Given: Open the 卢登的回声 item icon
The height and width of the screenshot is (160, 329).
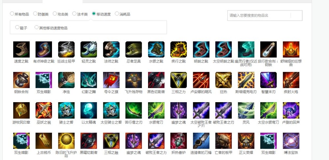Looking at the screenshot, I should pyautogui.click(x=291, y=110).
